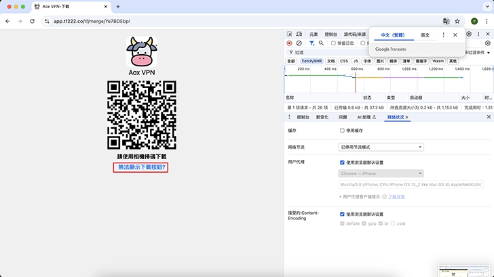Toggle the network filter funnel icon
This screenshot has height=277, width=494.
click(311, 43)
